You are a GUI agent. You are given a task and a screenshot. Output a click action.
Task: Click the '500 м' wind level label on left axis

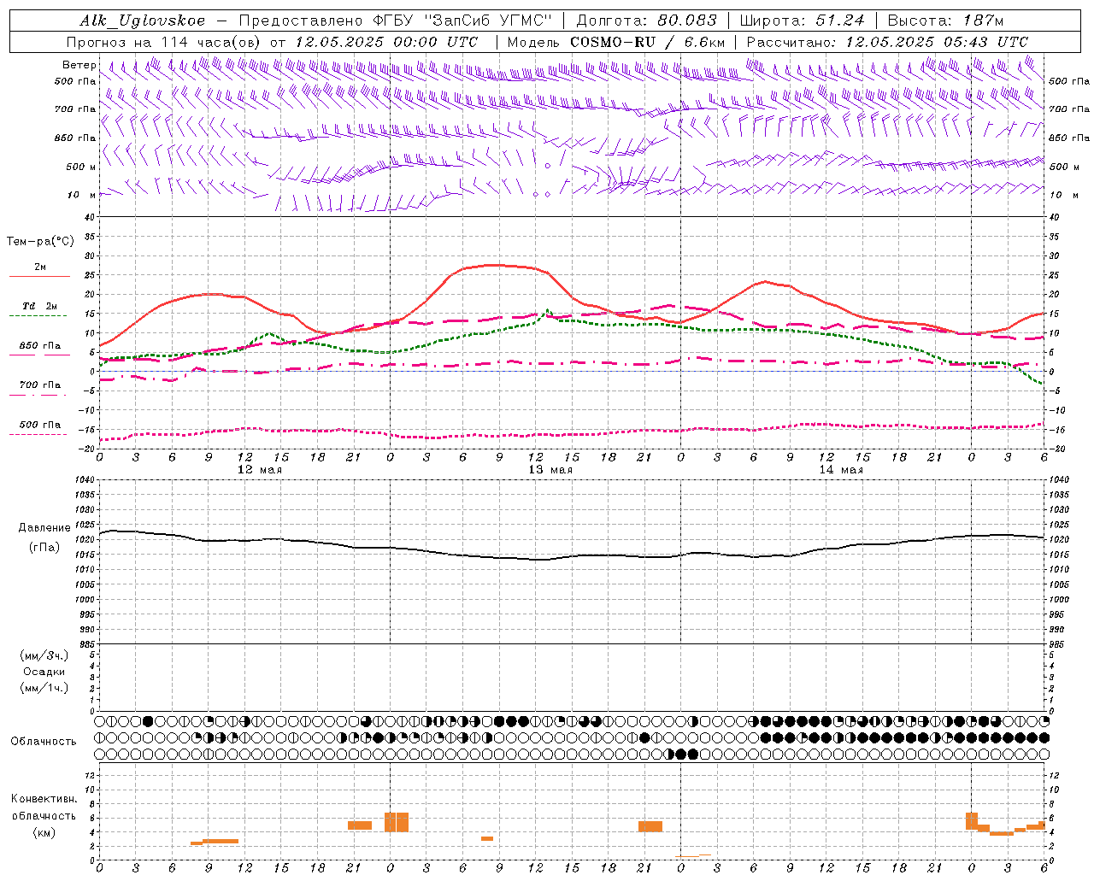pyautogui.click(x=81, y=167)
